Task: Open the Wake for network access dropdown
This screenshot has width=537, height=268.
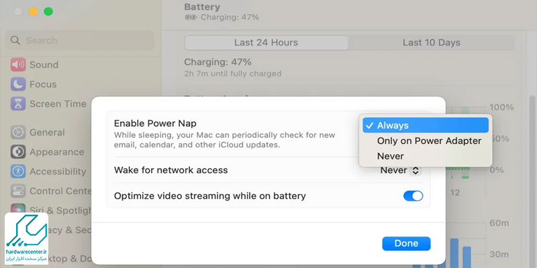Action: pos(400,170)
